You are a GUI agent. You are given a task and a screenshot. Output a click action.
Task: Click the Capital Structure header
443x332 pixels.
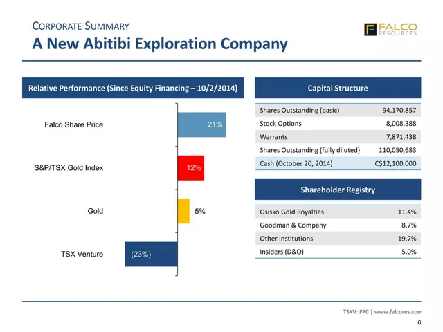click(x=338, y=88)
